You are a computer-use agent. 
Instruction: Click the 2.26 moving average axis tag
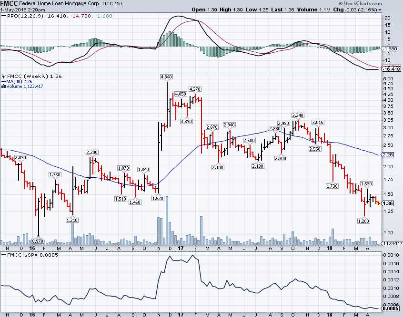click(387, 154)
